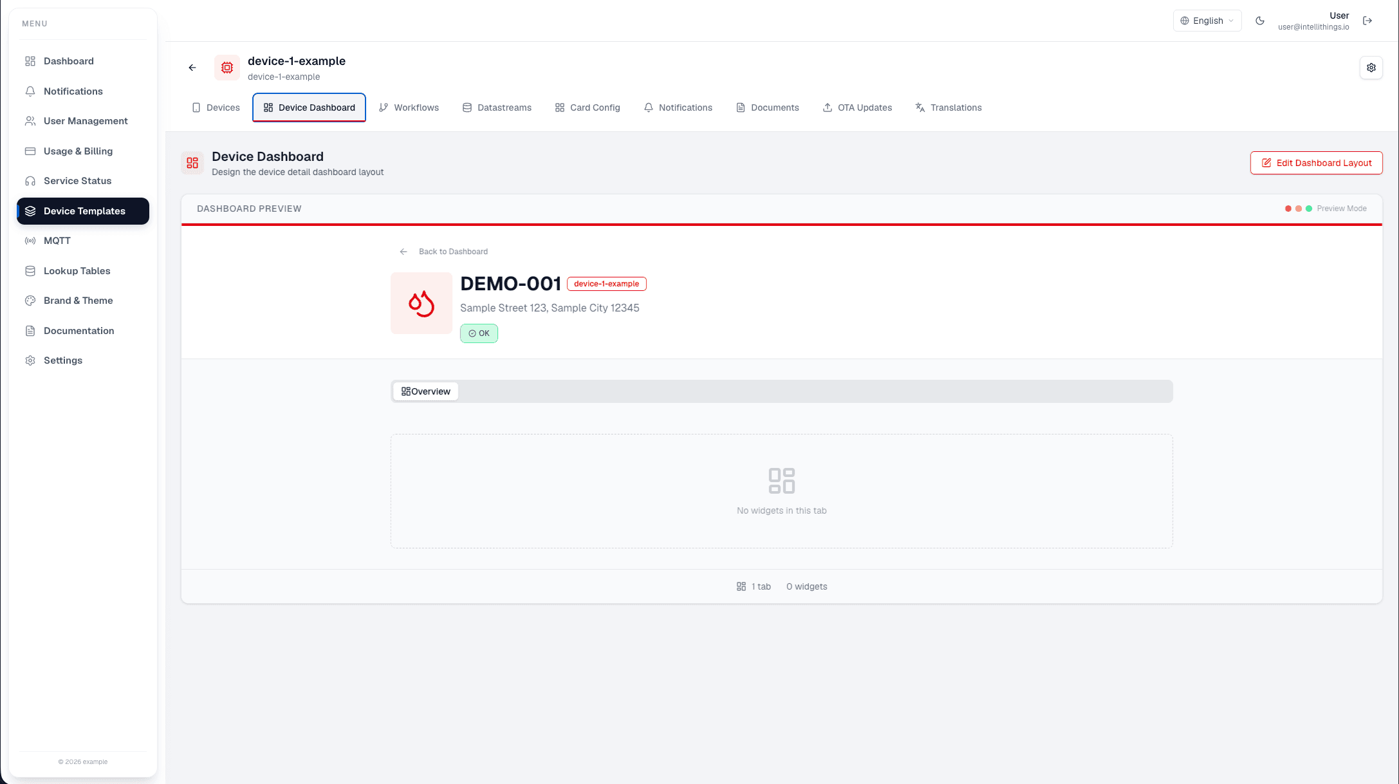Click the '0 widgets' counter text
The height and width of the screenshot is (784, 1399).
coord(807,586)
